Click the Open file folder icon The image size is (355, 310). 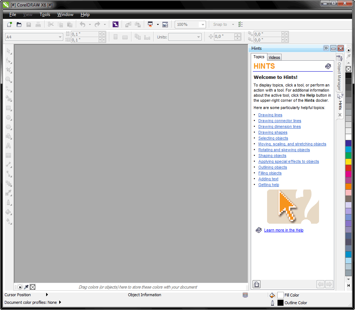pyautogui.click(x=19, y=24)
